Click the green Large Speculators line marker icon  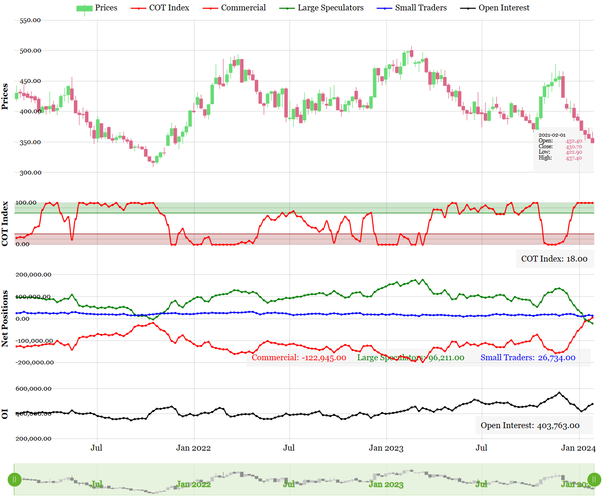287,8
